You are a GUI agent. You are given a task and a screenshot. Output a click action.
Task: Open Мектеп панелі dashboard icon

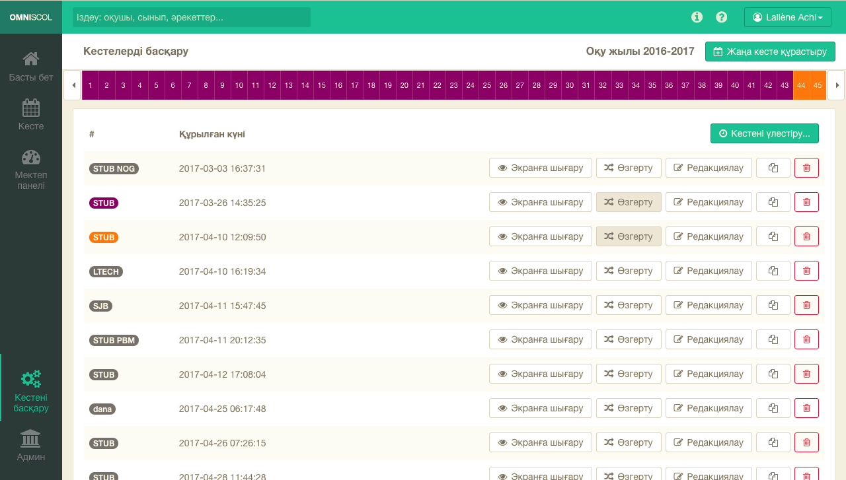click(31, 169)
